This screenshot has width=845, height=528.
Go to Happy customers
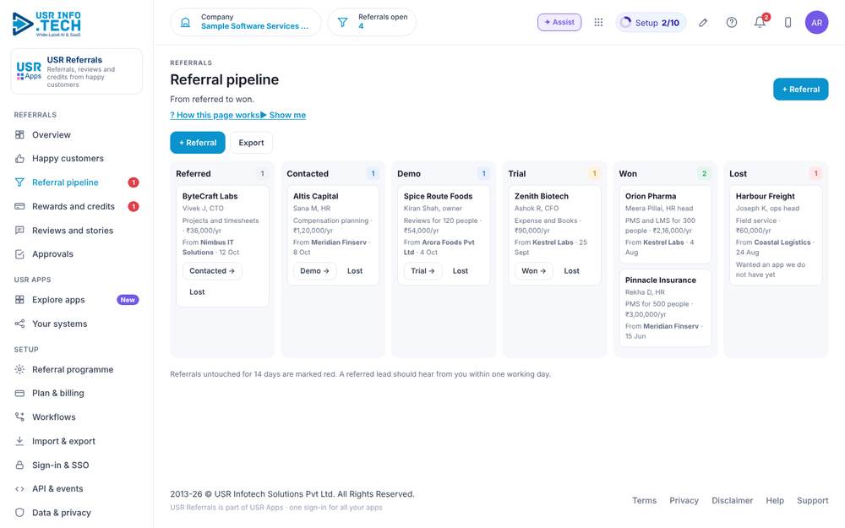point(77,159)
